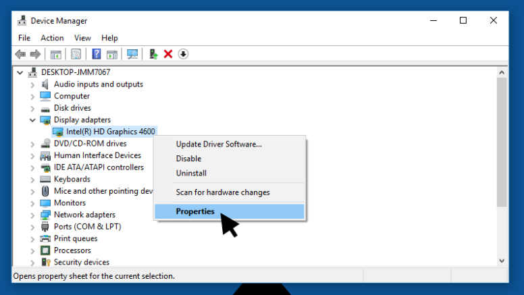The image size is (524, 295).
Task: Click the Back arrow toolbar icon
Action: point(20,54)
